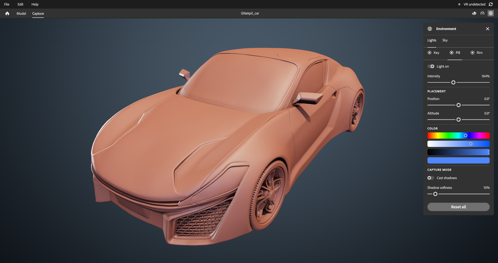Enable Cast shadows

[431, 178]
